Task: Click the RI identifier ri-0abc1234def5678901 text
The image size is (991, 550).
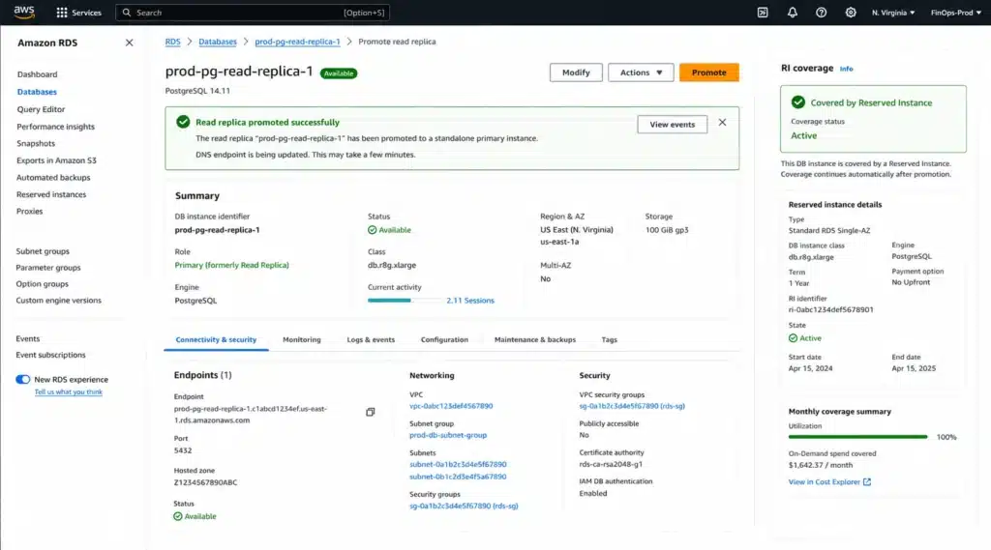Action: pyautogui.click(x=830, y=310)
